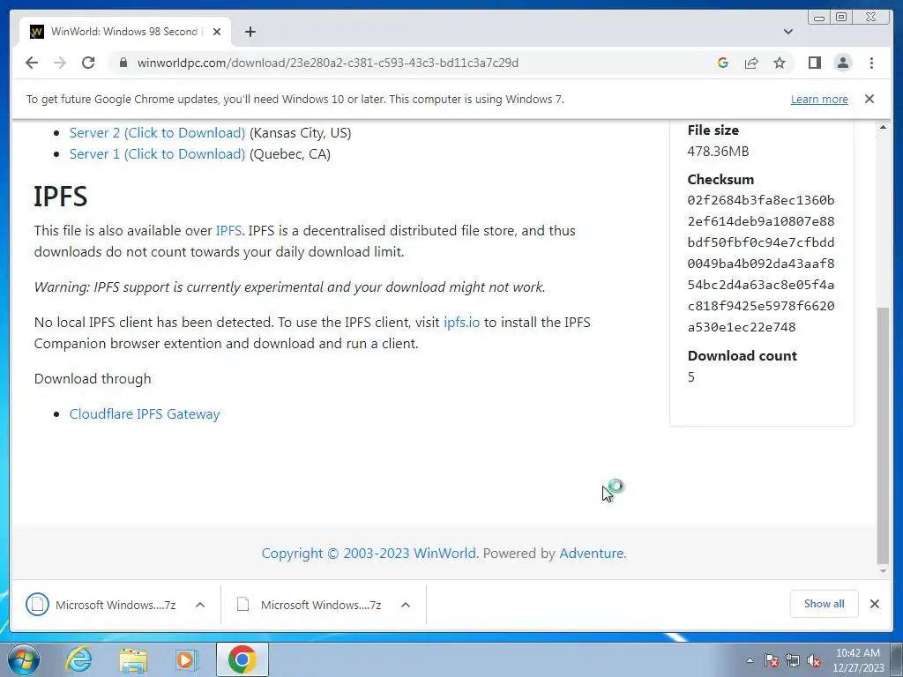903x677 pixels.
Task: Open Action Center flag icon
Action: pyautogui.click(x=772, y=660)
